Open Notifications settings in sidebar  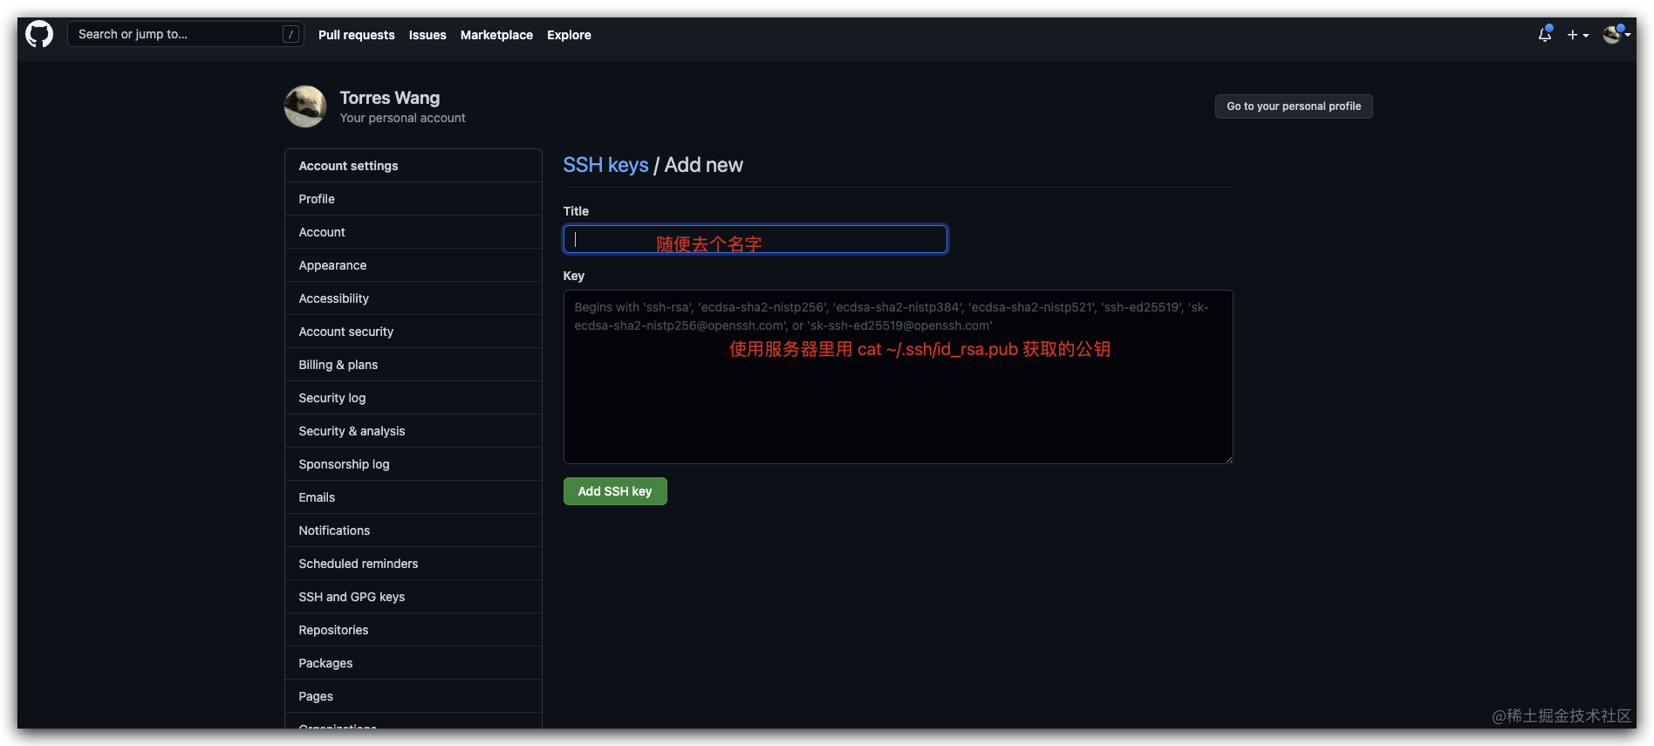click(x=413, y=530)
